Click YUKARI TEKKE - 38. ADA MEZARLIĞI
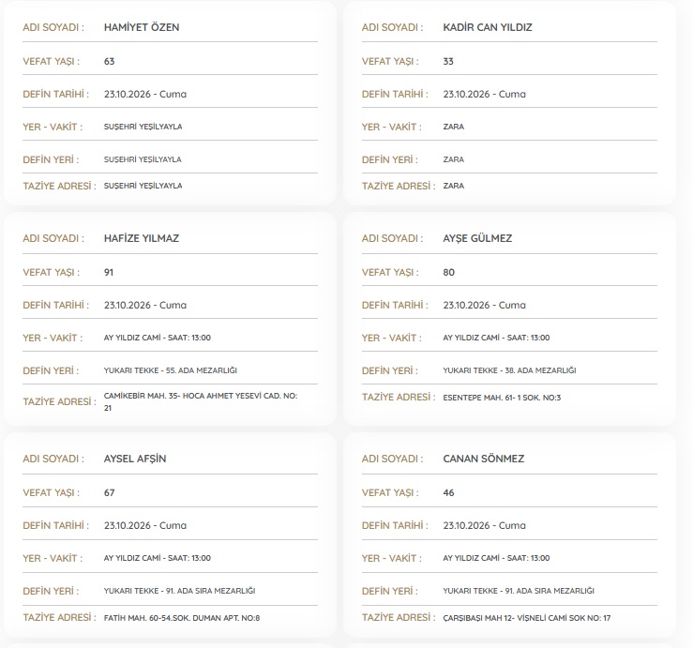The image size is (693, 648). coord(509,370)
